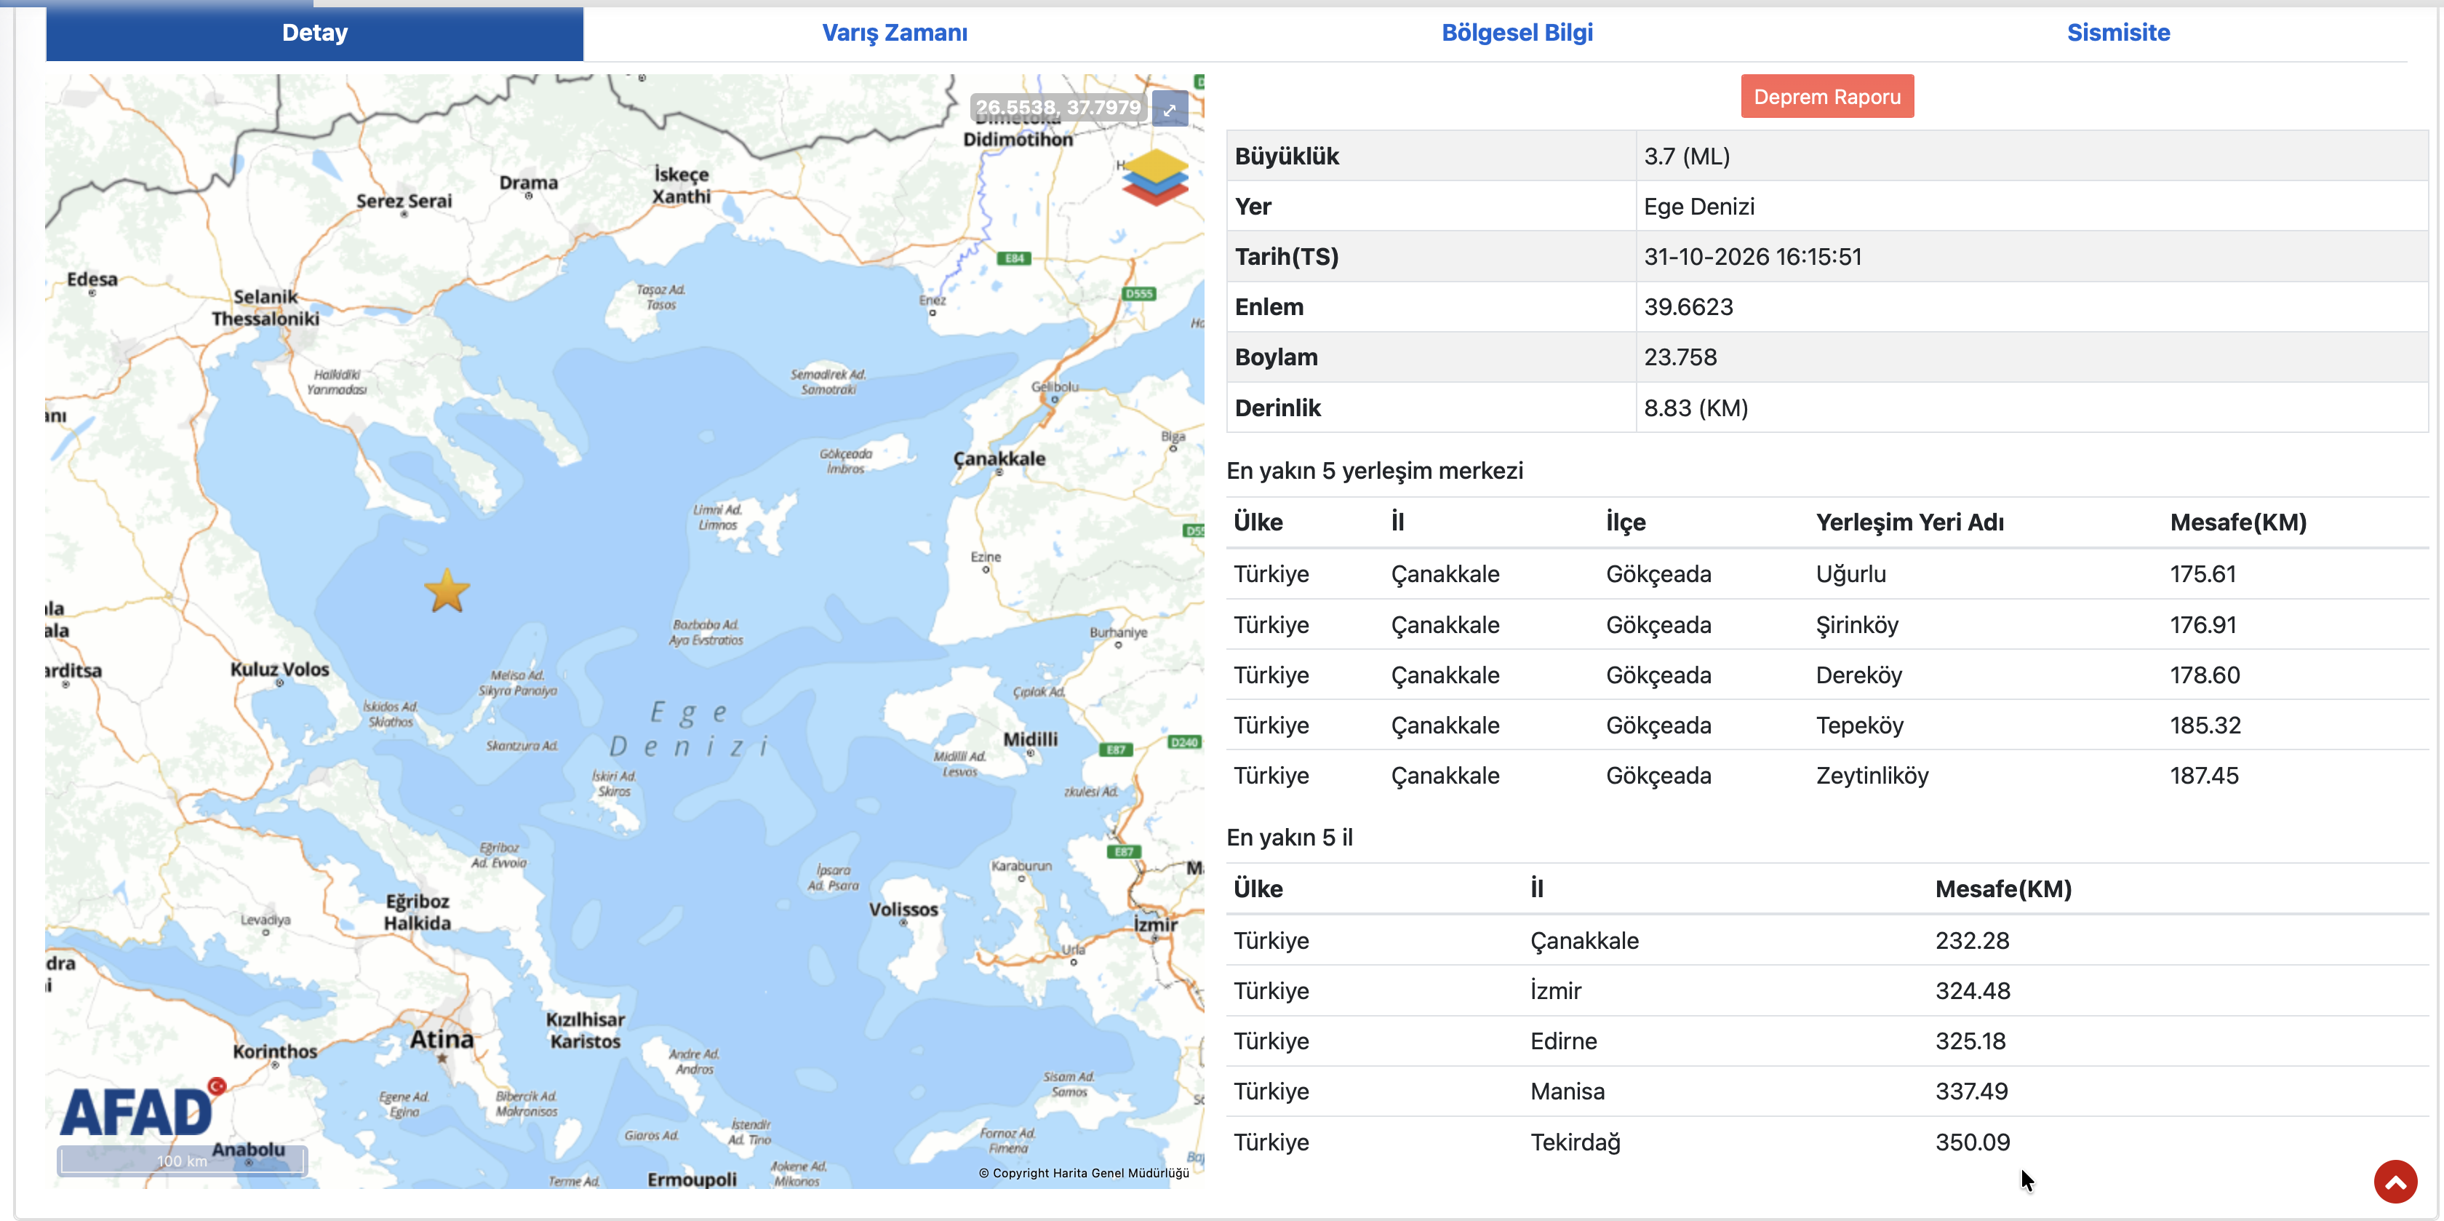Image resolution: width=2444 pixels, height=1221 pixels.
Task: Click the Midilli label on the map
Action: pos(1031,739)
